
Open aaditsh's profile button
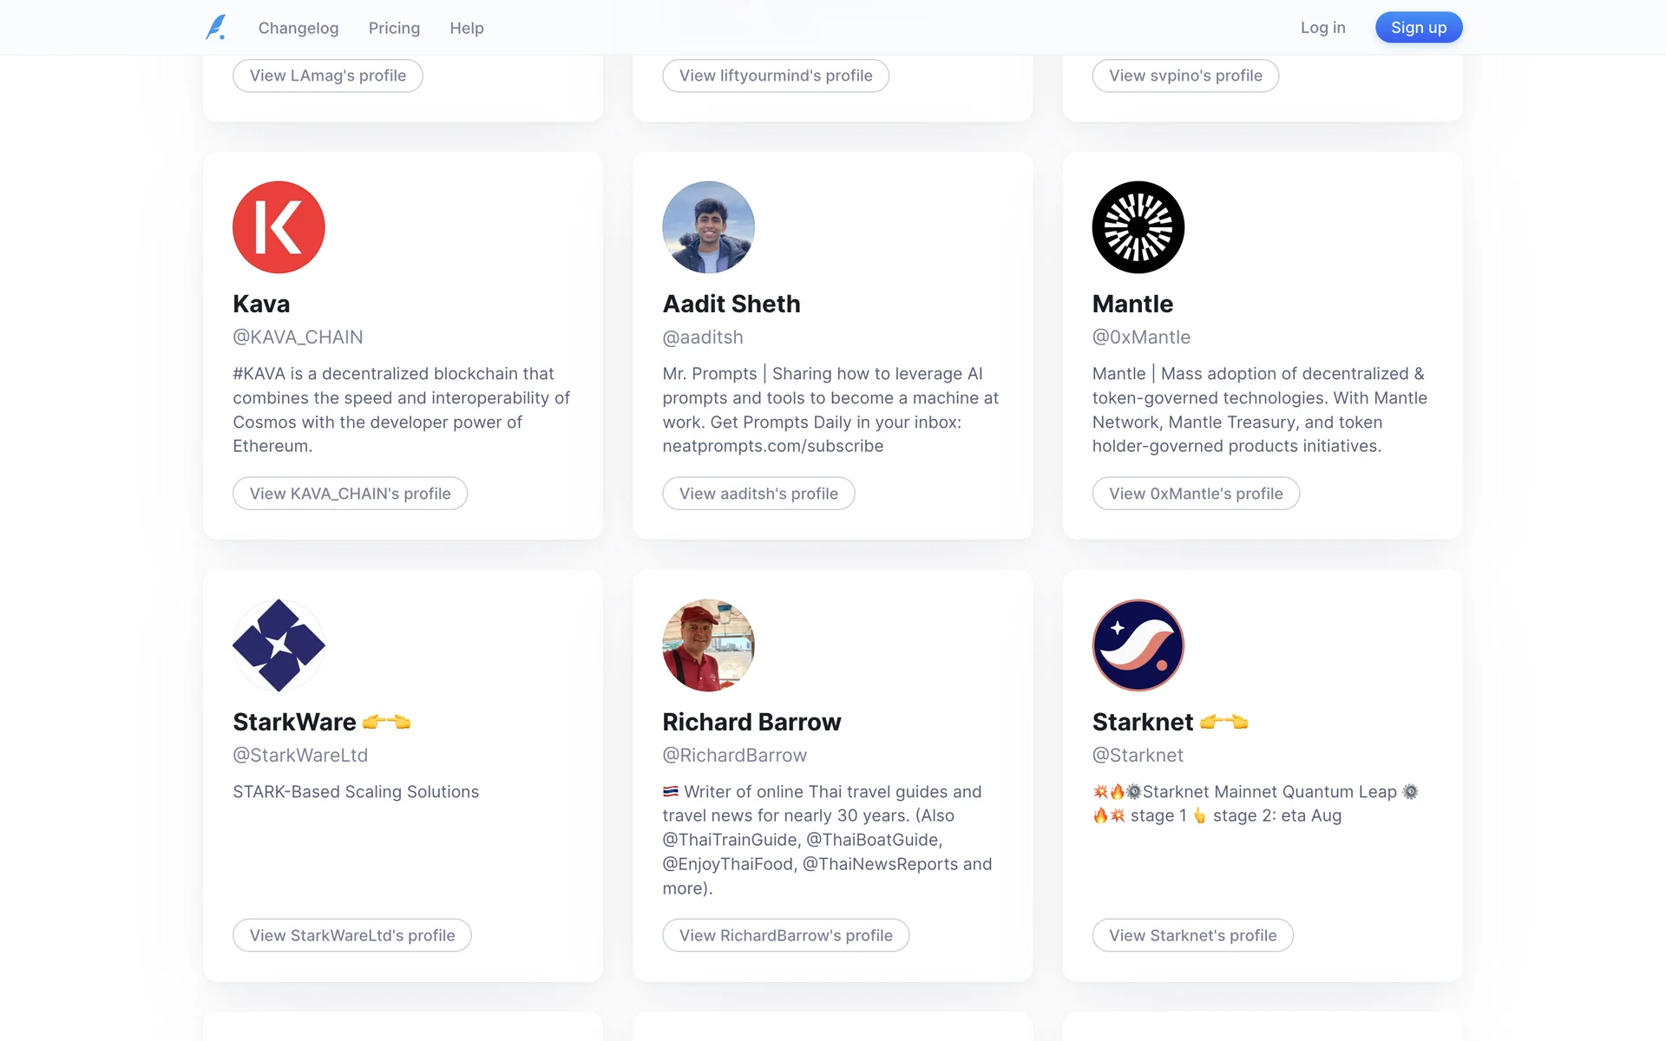[758, 494]
